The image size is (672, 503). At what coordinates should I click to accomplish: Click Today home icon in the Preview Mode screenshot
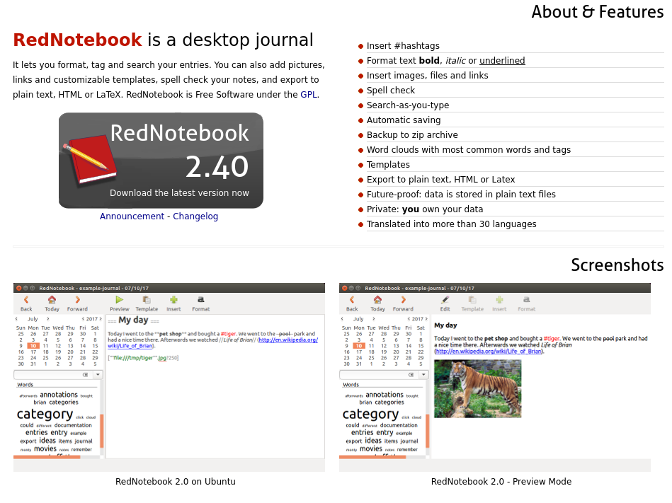(377, 300)
